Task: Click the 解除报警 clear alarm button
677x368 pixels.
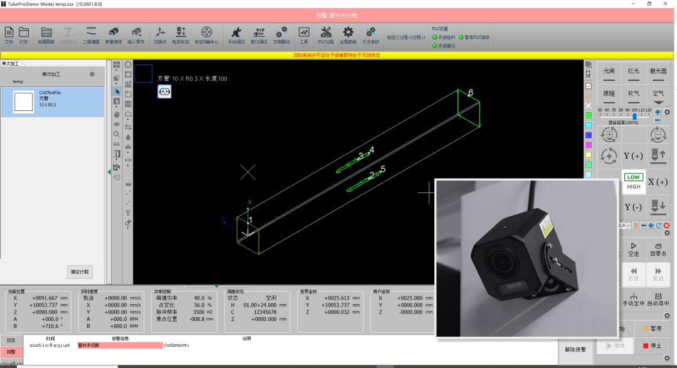Action: tap(575, 349)
